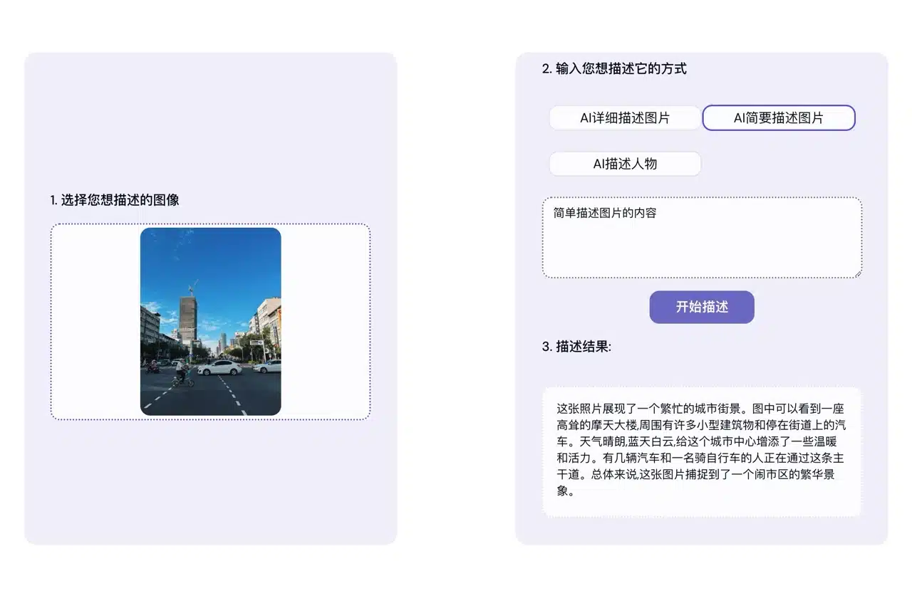Click the first line of the description result
Viewport: 912px width, 598px height.
[700, 409]
